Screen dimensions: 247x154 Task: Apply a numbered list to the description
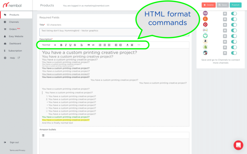tap(100, 45)
